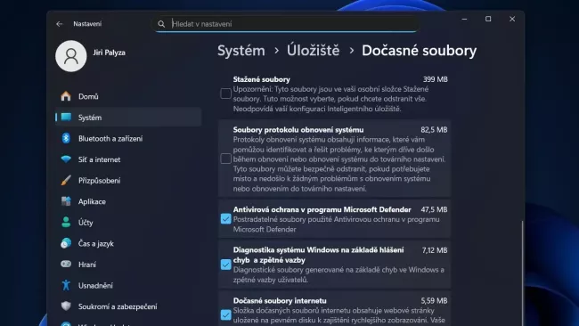Click the Přizpůsobení brush icon
579x326 pixels.
pos(66,181)
